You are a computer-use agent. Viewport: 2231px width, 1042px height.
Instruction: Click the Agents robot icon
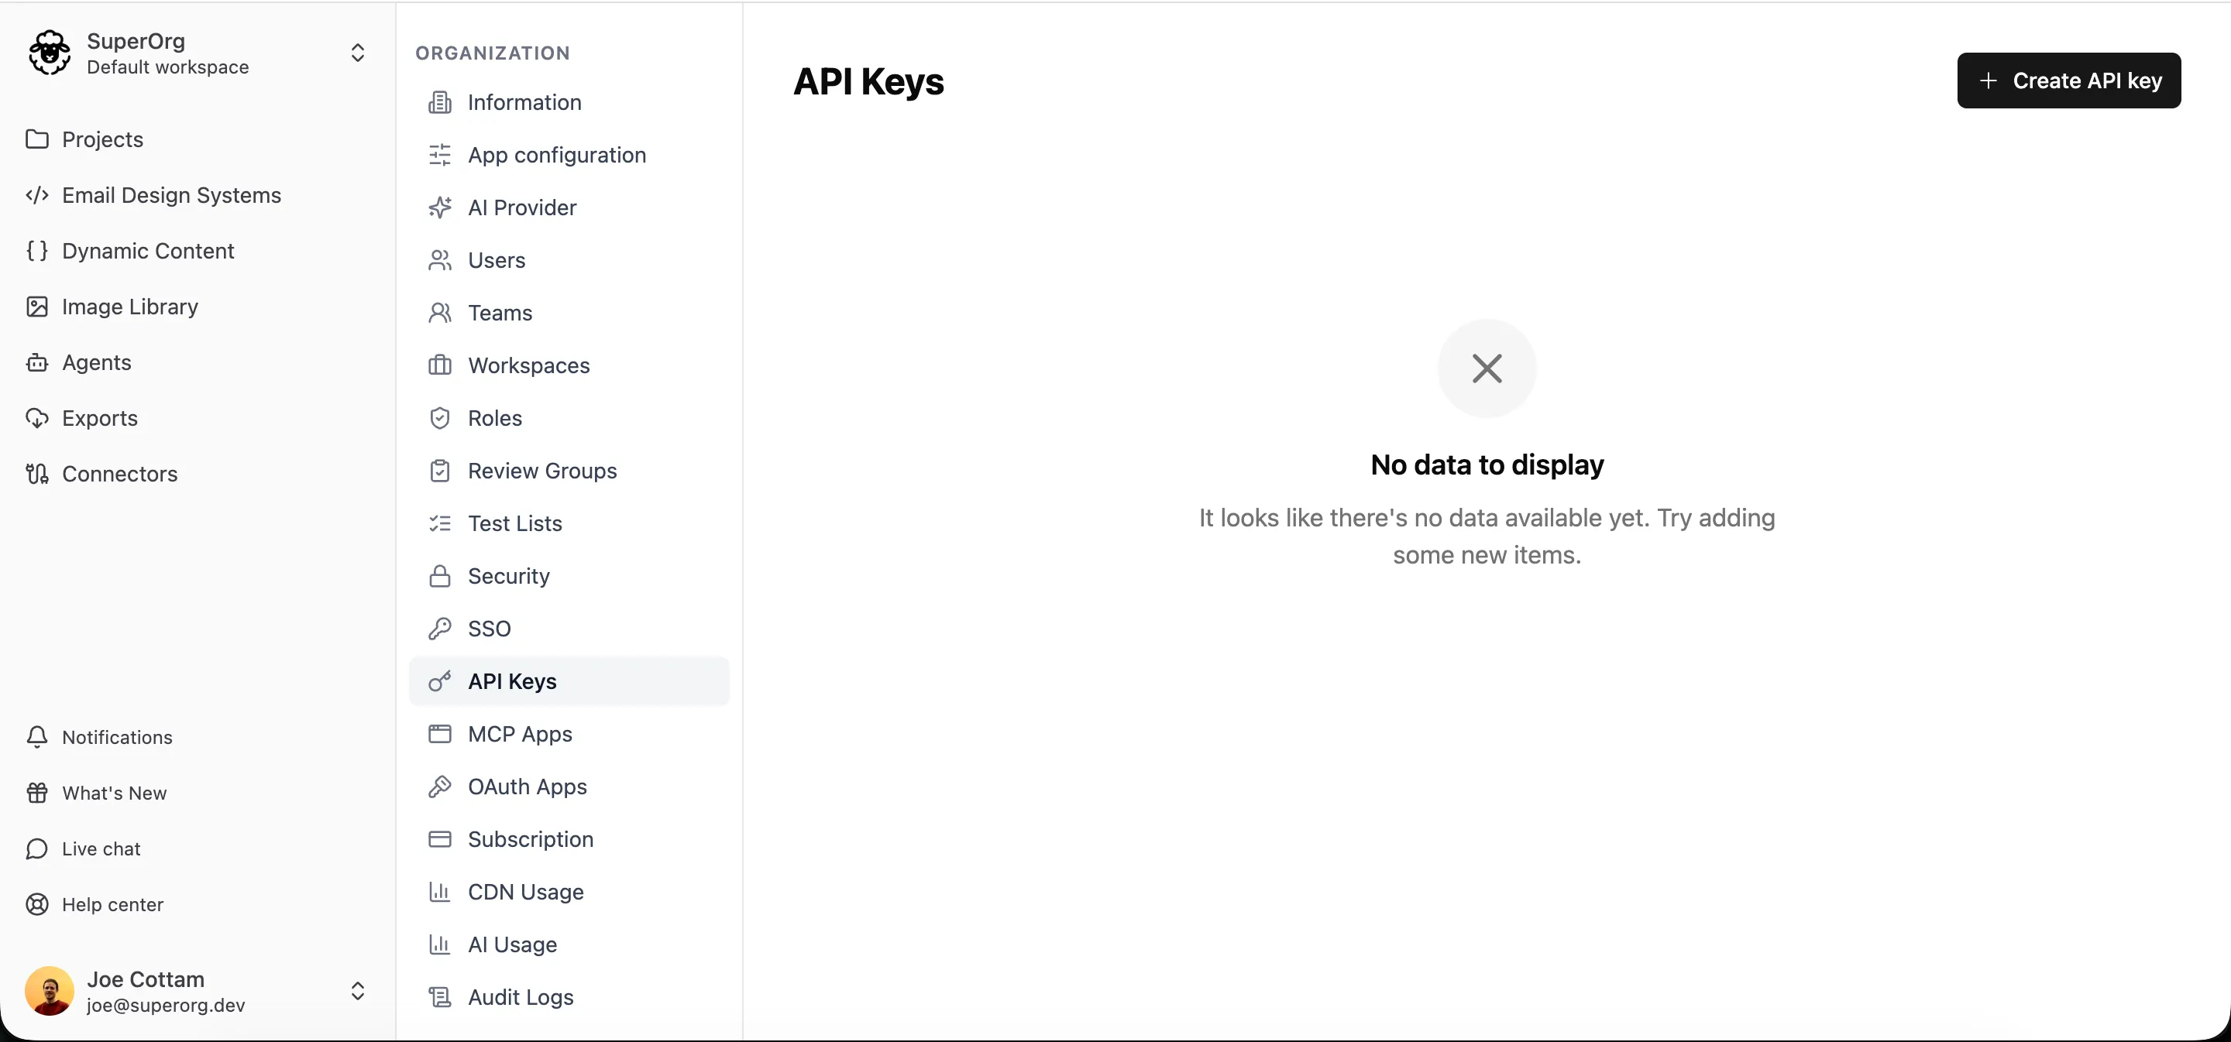pos(37,362)
